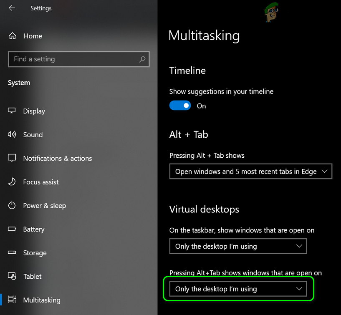Open Power & sleep page
The image size is (341, 315).
pos(45,206)
